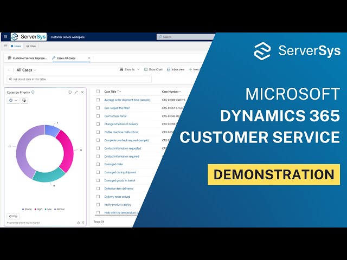Give thumbs up on AI-generated chart
347x260 pixels.
(78, 223)
